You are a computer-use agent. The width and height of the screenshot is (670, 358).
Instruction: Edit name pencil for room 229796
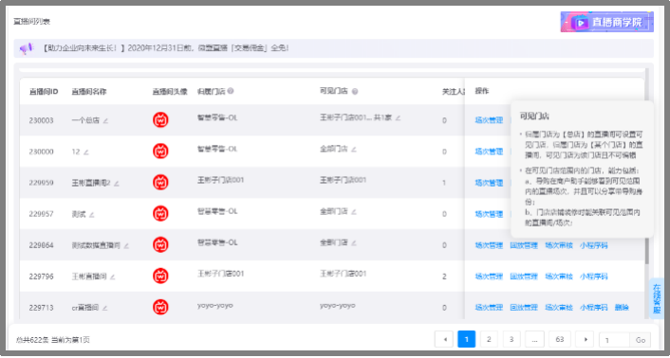(112, 277)
